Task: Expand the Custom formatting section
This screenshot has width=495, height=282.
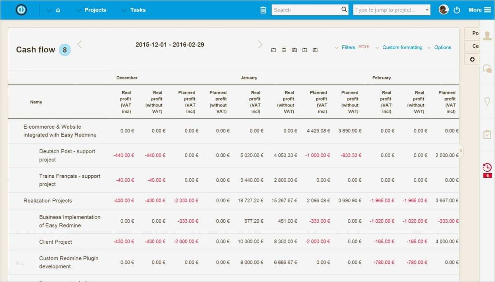Action: pyautogui.click(x=402, y=47)
